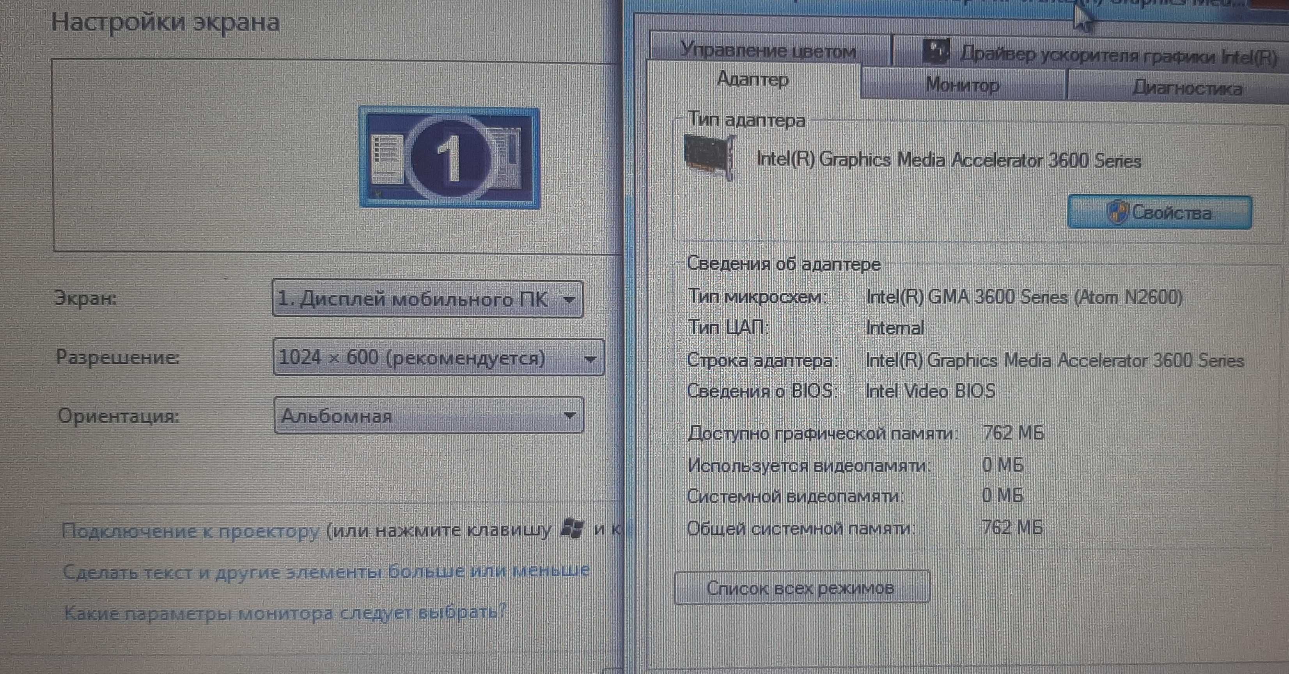Click the Подключение к проектору link
The image size is (1289, 674).
point(190,531)
